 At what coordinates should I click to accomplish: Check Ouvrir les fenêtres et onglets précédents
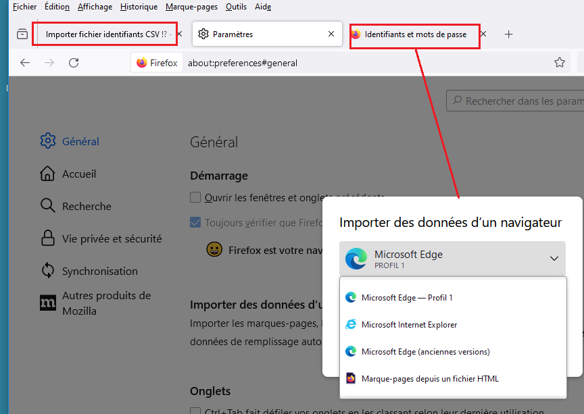pos(195,197)
